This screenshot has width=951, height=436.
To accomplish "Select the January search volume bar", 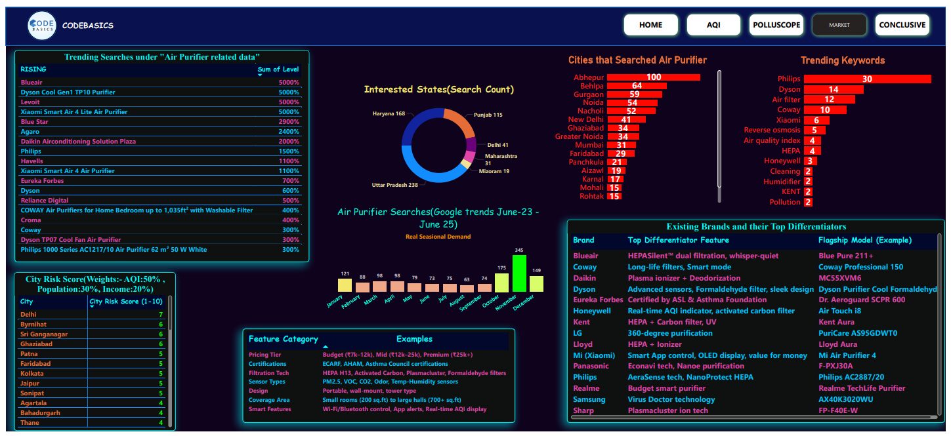I will pos(345,285).
